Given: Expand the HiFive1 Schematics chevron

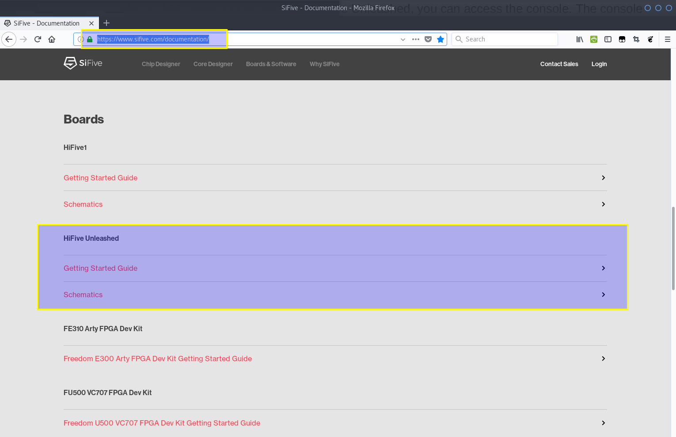Looking at the screenshot, I should pos(604,204).
